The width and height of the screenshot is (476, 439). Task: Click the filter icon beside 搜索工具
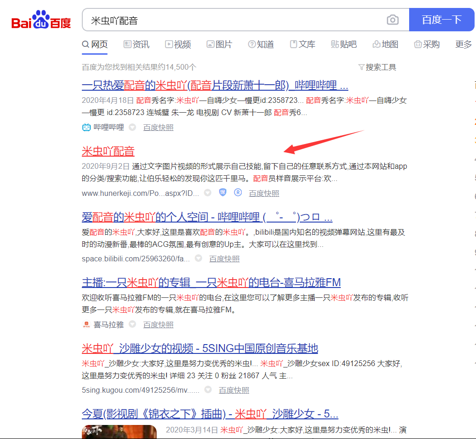coord(361,67)
